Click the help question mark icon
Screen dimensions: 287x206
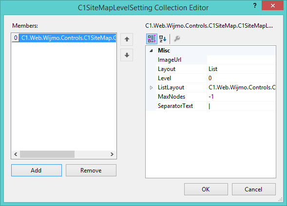click(x=255, y=5)
